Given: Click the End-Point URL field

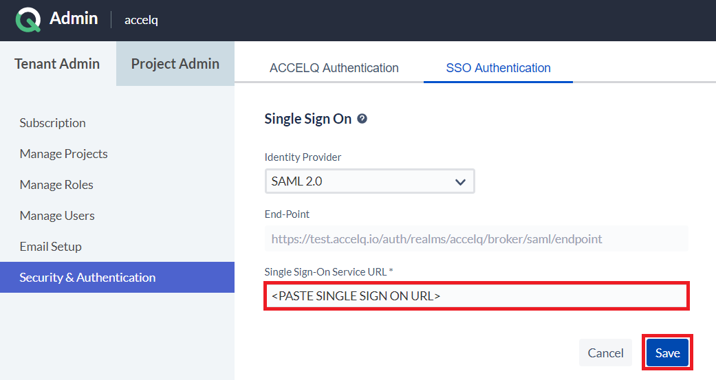Looking at the screenshot, I should [x=476, y=238].
